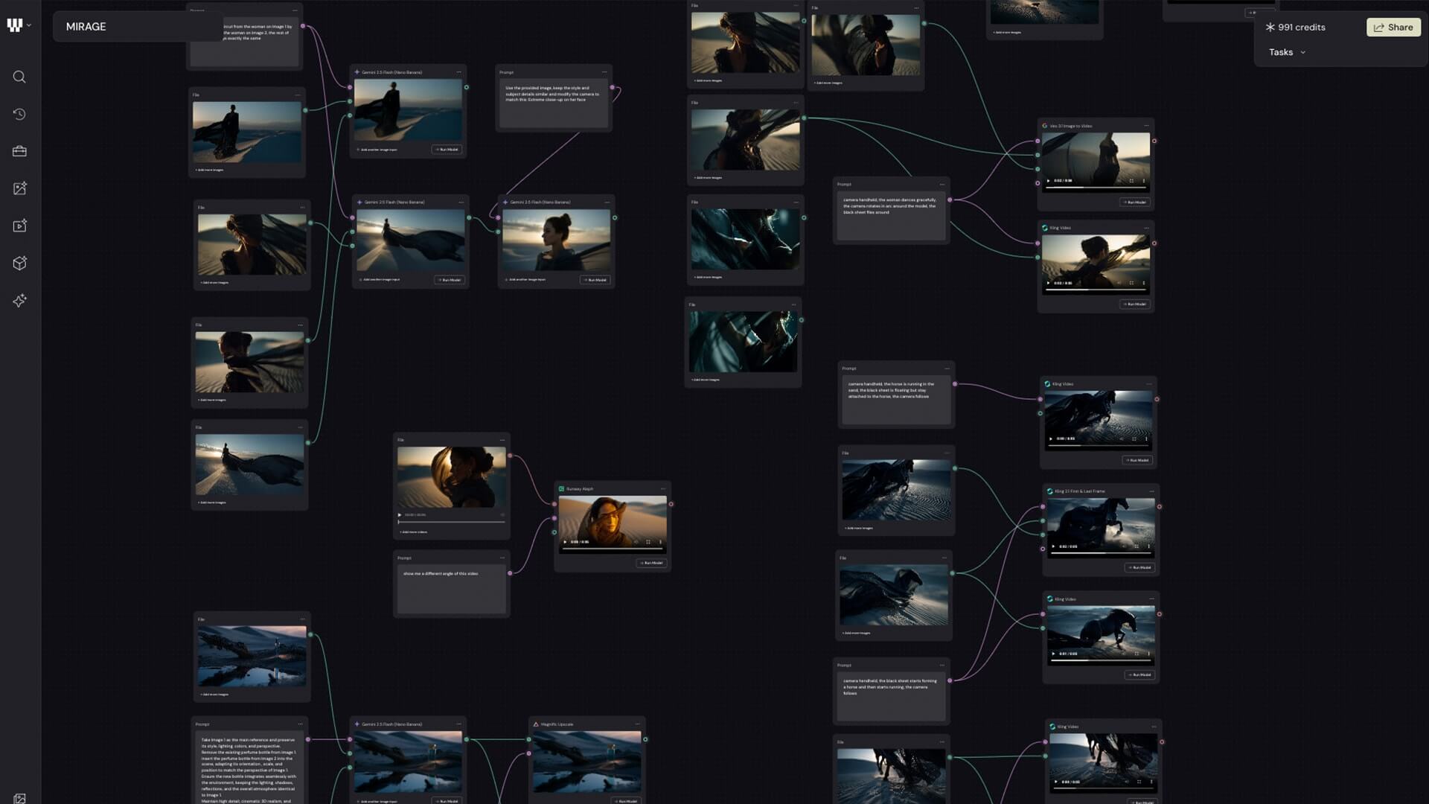Image resolution: width=1429 pixels, height=804 pixels.
Task: Click the Share button
Action: click(x=1393, y=27)
